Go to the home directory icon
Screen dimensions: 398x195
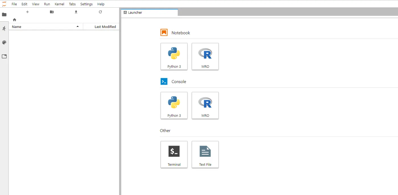pos(14,20)
